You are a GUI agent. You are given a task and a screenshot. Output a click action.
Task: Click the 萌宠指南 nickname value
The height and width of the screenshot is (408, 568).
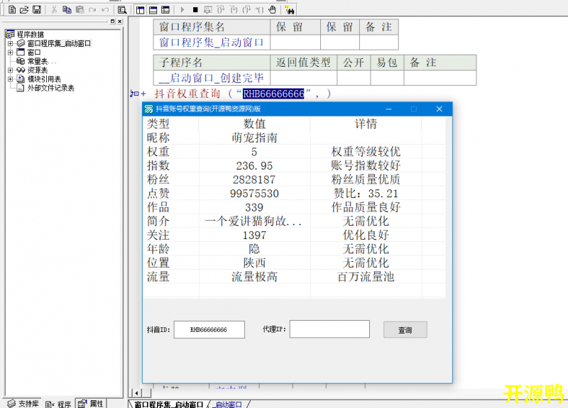254,138
